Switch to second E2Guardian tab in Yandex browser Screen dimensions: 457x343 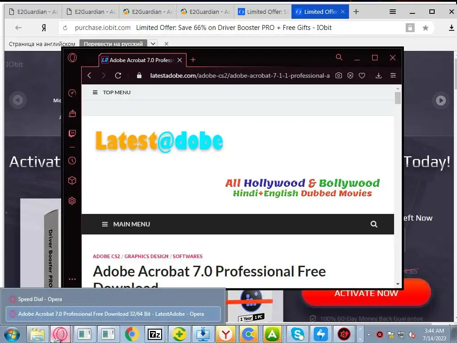point(91,12)
